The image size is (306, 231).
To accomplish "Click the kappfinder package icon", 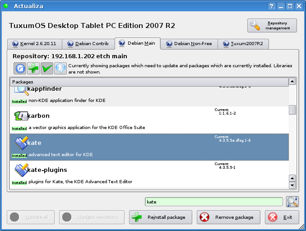I will point(21,90).
